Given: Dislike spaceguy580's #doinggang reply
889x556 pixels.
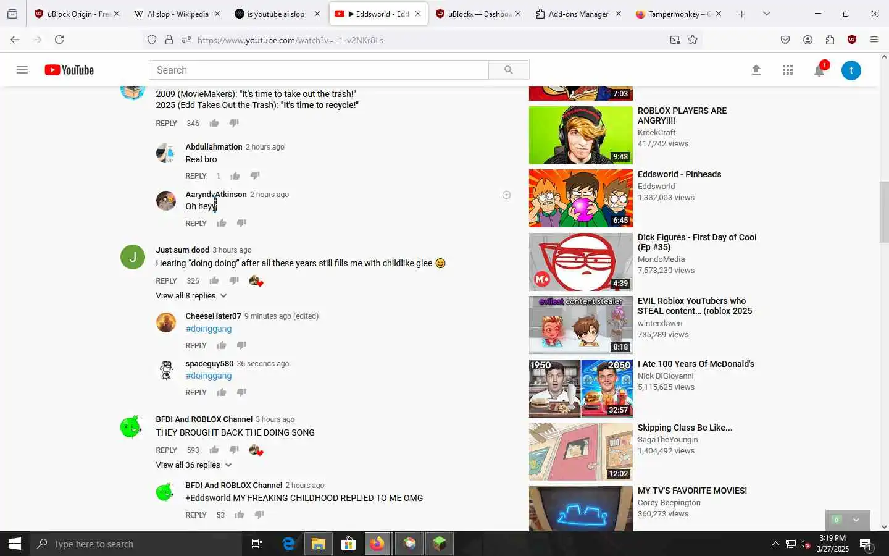Looking at the screenshot, I should coord(241,392).
